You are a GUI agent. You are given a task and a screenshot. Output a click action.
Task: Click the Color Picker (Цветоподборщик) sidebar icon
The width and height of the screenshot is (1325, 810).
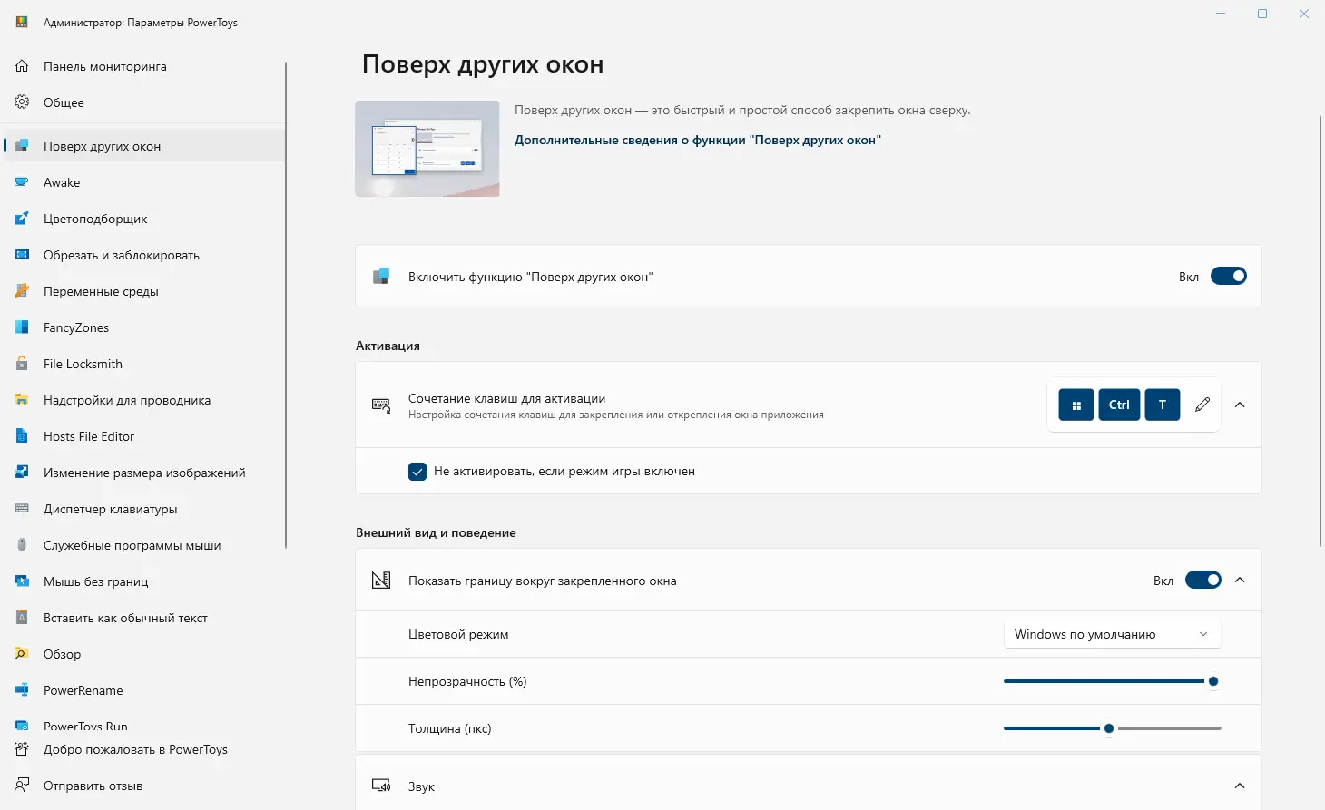tap(22, 219)
